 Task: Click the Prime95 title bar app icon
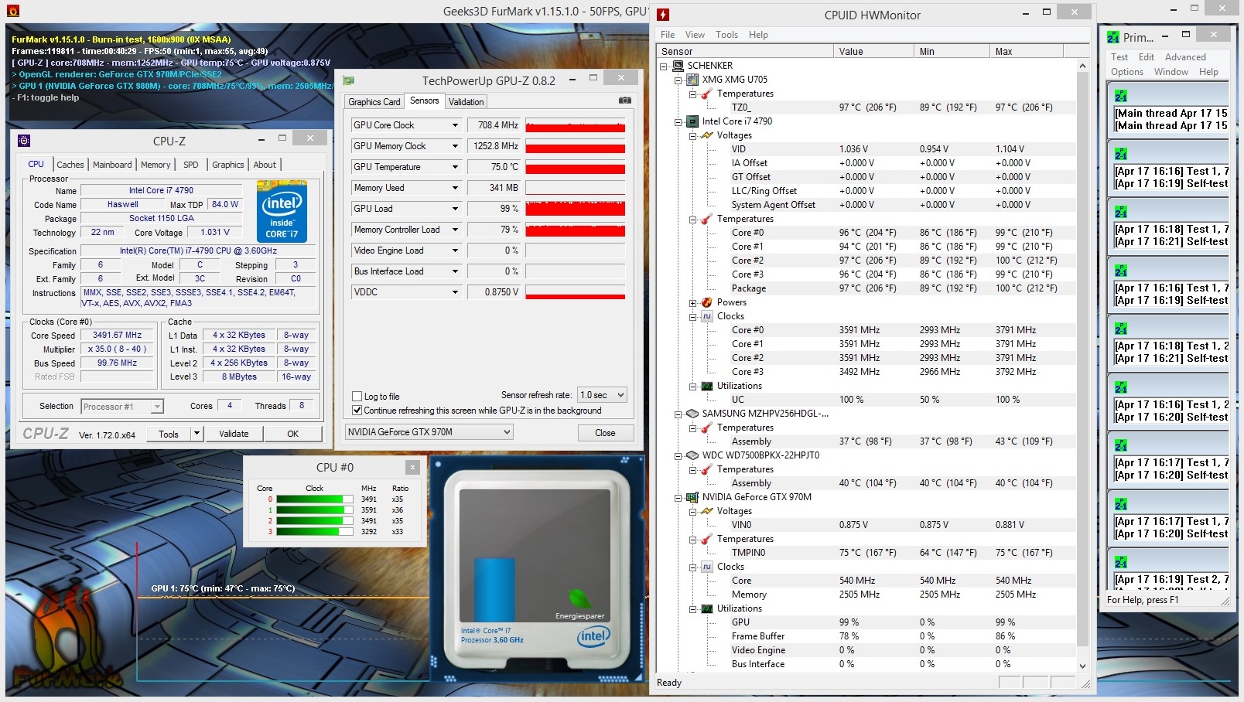tap(1113, 36)
